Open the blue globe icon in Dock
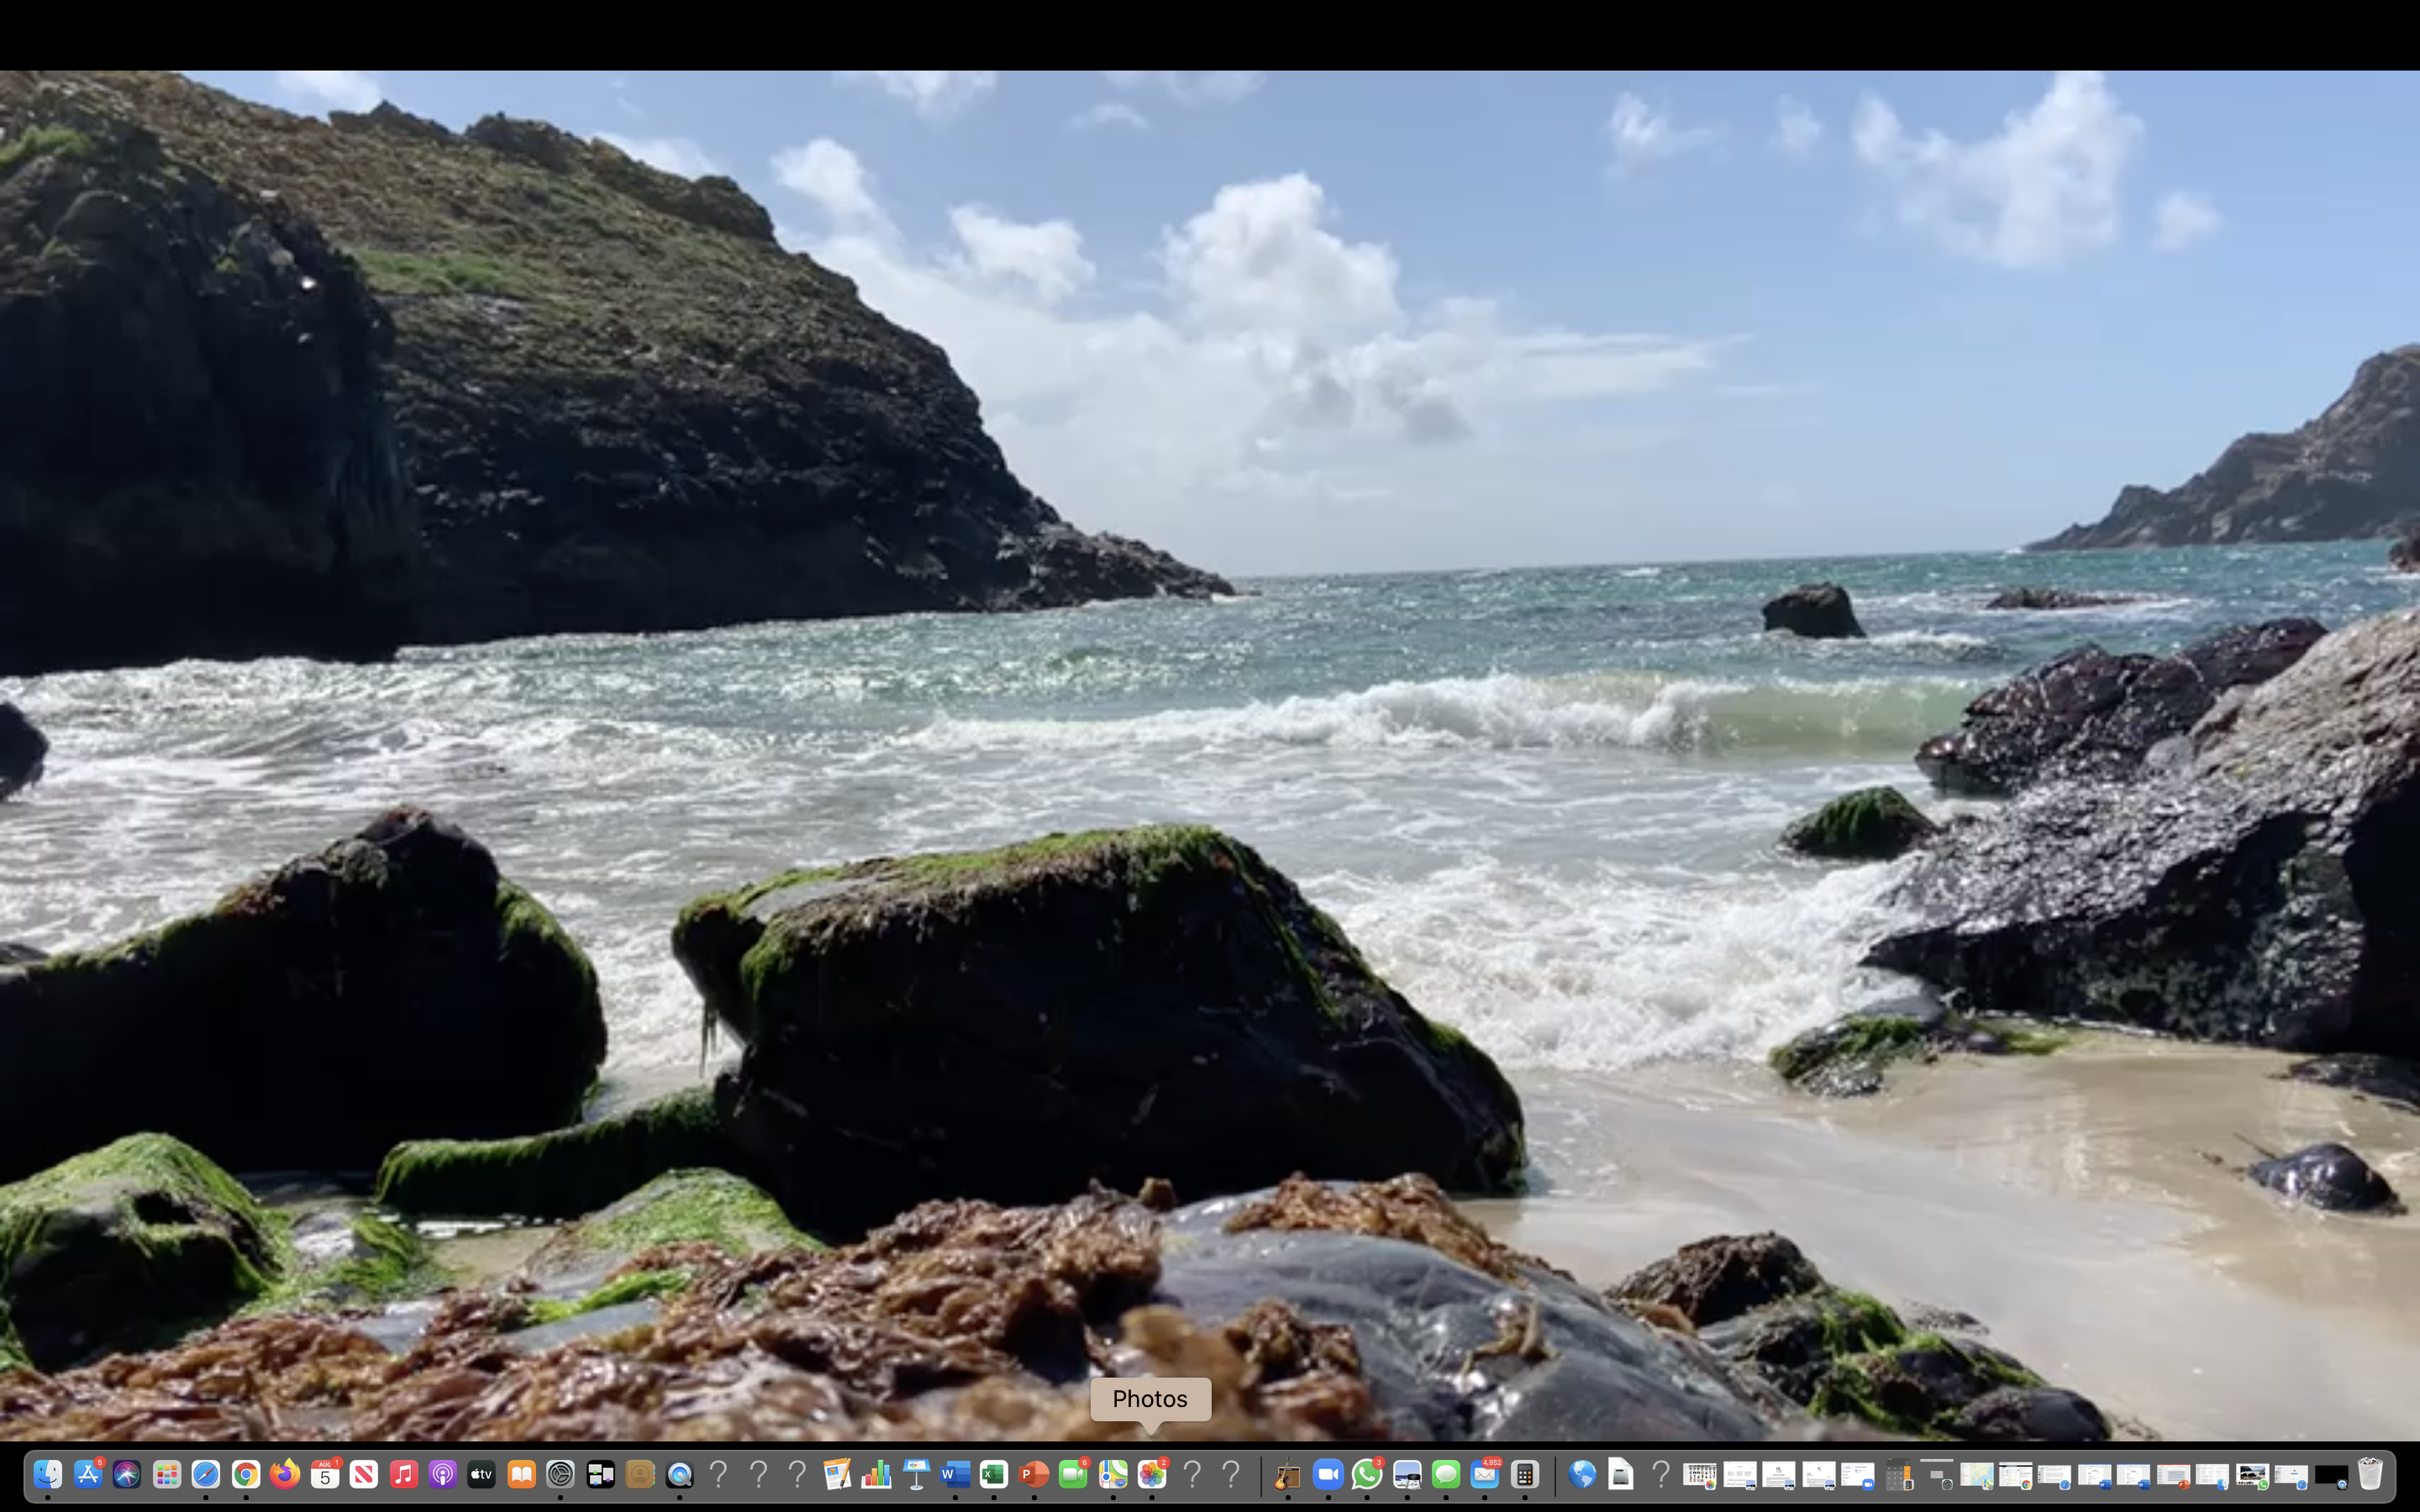 click(1582, 1474)
